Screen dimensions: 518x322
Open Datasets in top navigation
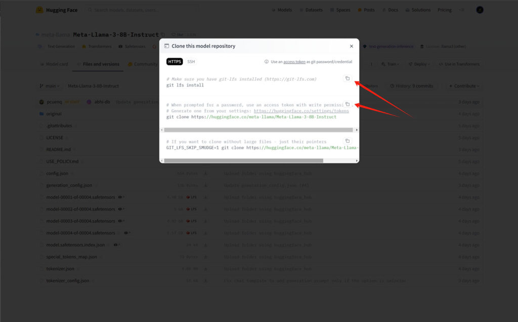point(311,10)
